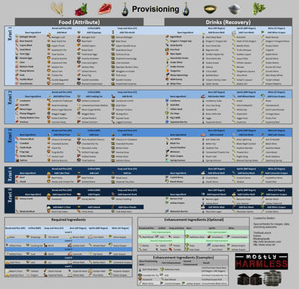Click the red berries icon
The height and width of the screenshot is (289, 299).
[x=81, y=10]
